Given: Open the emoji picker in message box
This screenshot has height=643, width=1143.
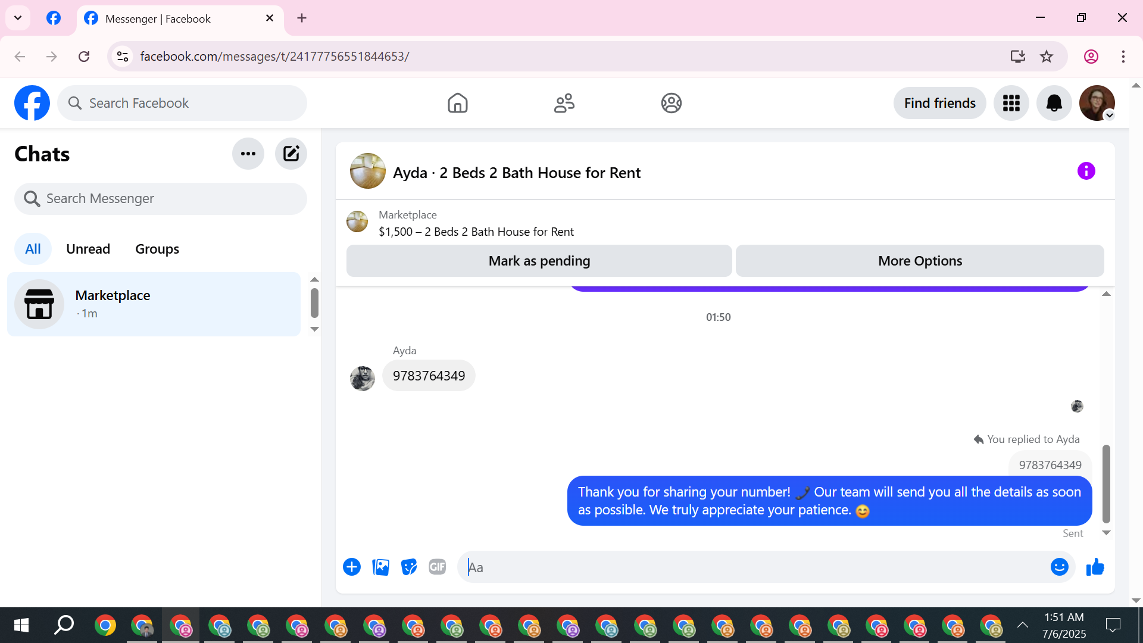Looking at the screenshot, I should pyautogui.click(x=1059, y=567).
